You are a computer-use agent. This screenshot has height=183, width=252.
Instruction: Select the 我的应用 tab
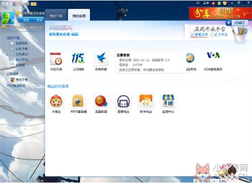coord(79,16)
